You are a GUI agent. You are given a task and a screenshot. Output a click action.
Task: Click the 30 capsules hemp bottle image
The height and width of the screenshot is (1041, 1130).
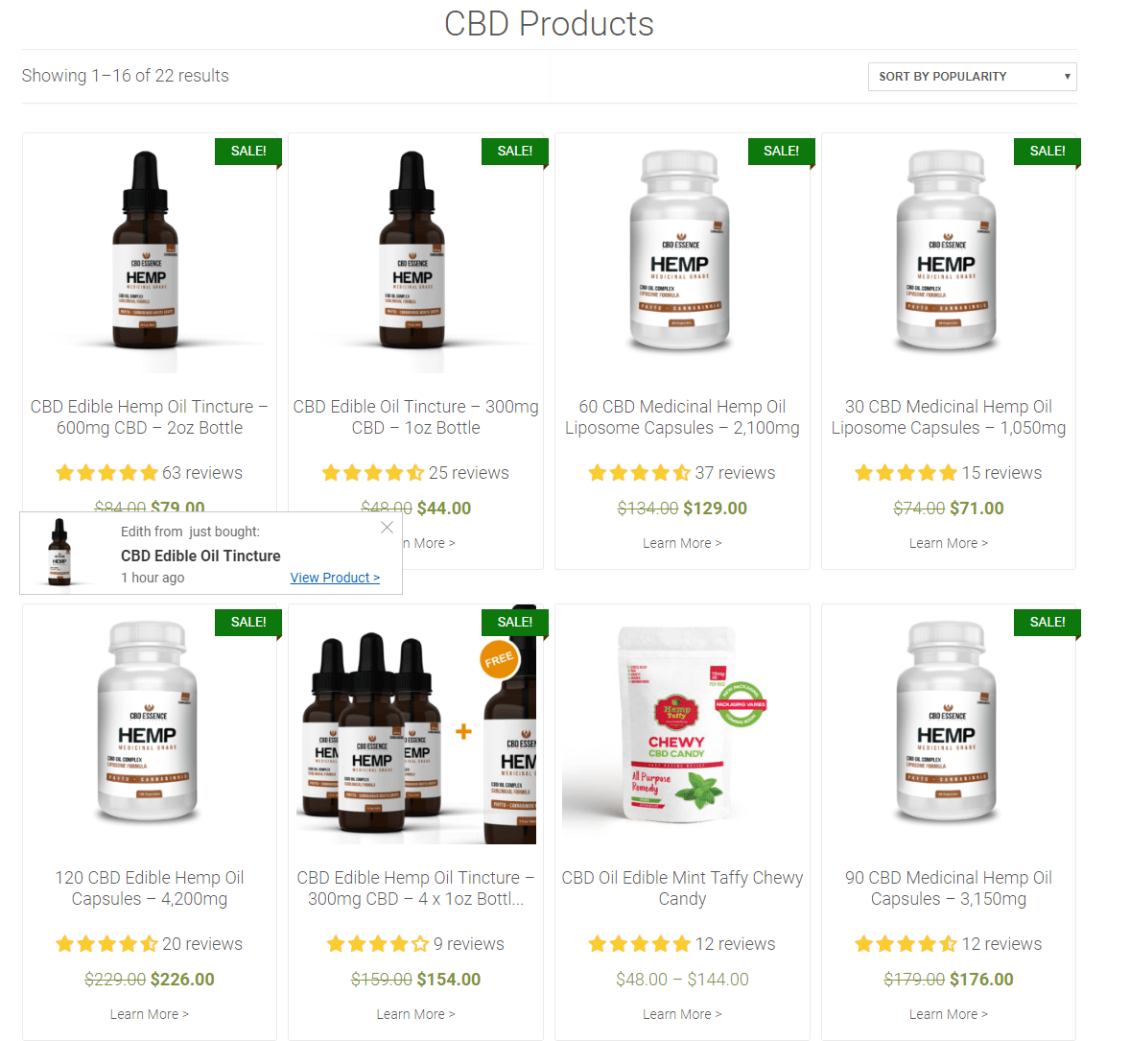[x=946, y=250]
